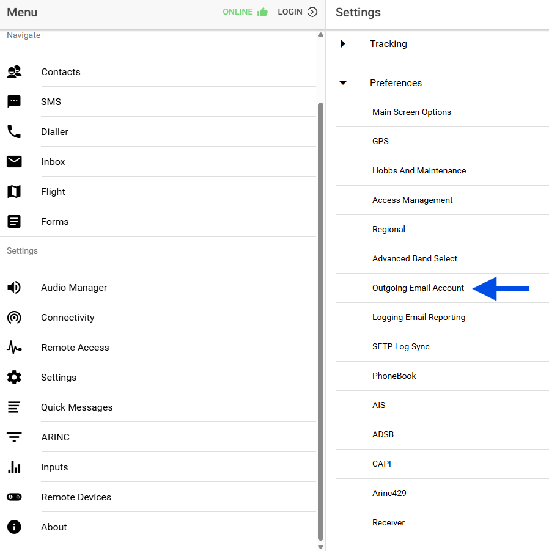This screenshot has height=551, width=549.
Task: Select the Quick Messages menu item
Action: pyautogui.click(x=77, y=407)
